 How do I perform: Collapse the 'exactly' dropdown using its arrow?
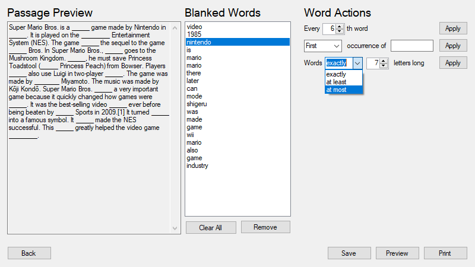click(x=357, y=63)
